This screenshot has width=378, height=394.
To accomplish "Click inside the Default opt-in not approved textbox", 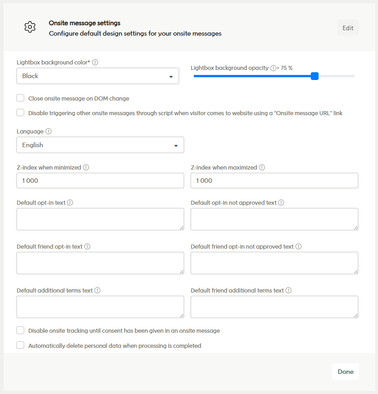I will click(274, 219).
